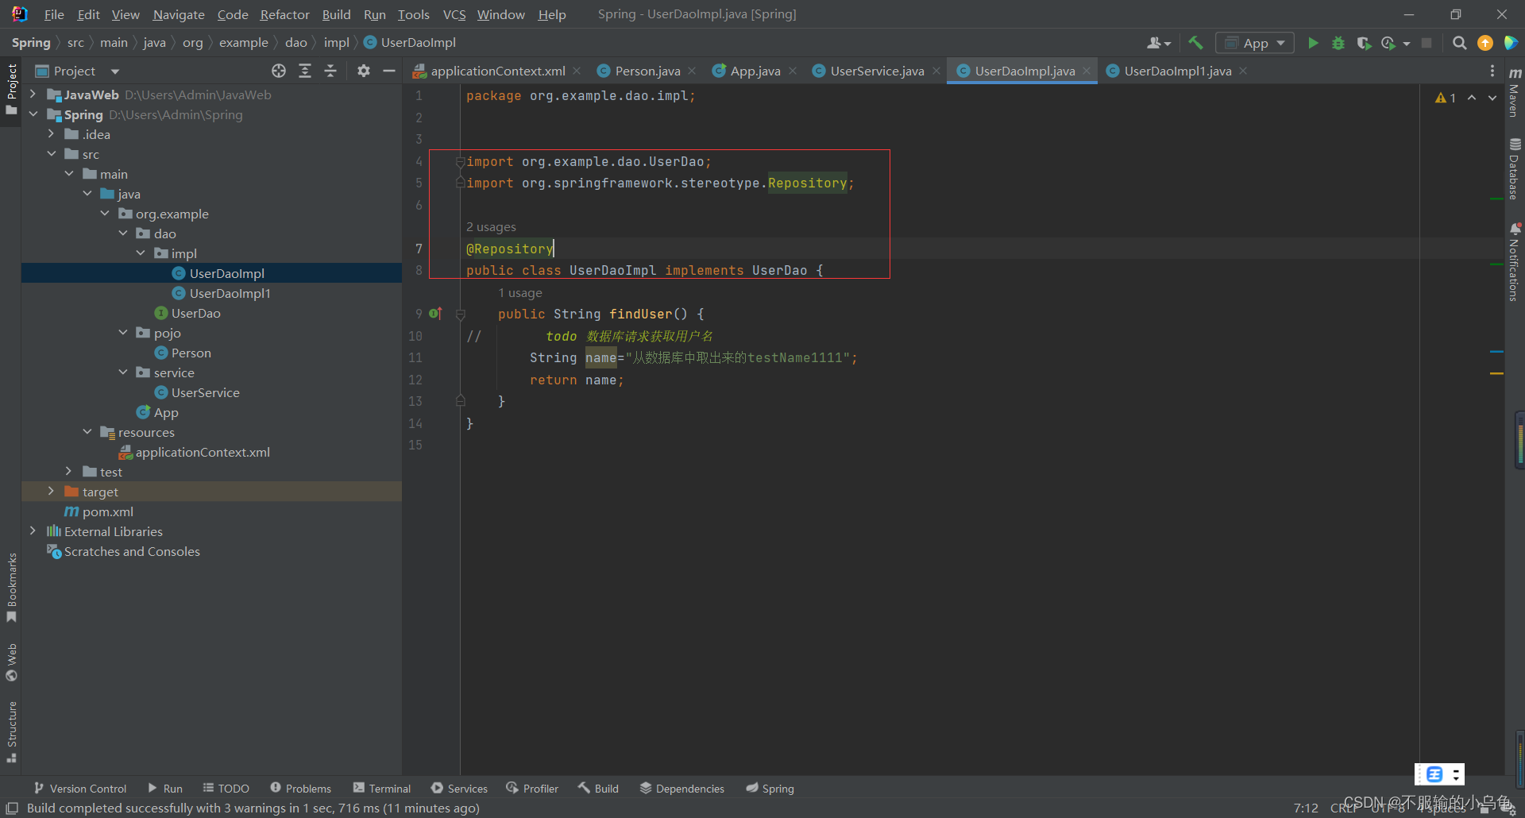Click the 'dao' breadcrumb in navigation bar
This screenshot has width=1525, height=818.
pos(296,43)
